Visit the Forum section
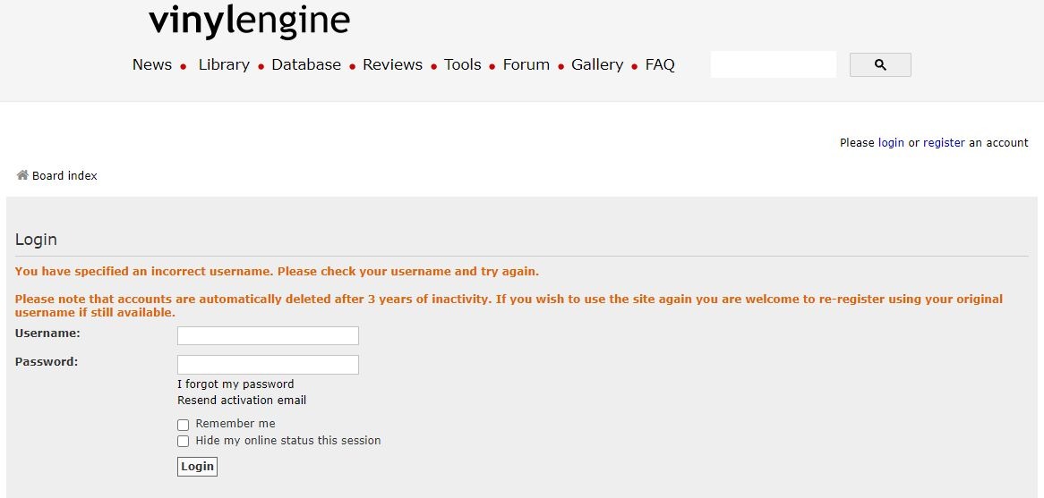Viewport: 1044px width, 498px height. [526, 64]
